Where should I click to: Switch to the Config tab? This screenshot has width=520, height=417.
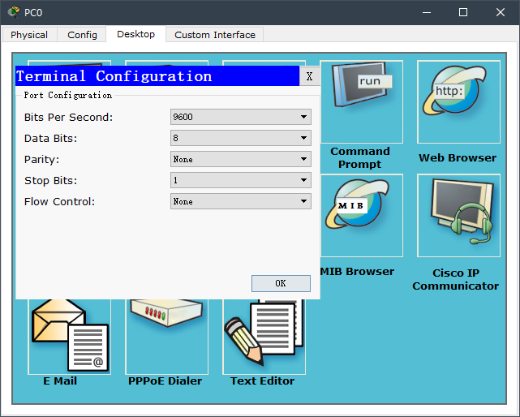82,35
